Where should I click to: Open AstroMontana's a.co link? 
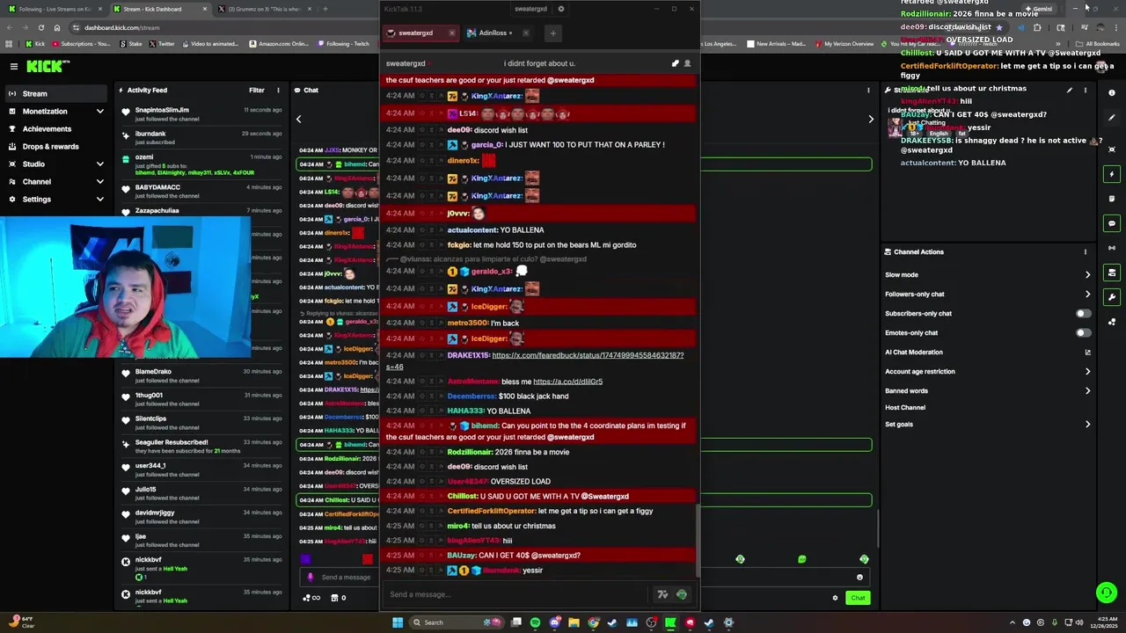point(567,382)
